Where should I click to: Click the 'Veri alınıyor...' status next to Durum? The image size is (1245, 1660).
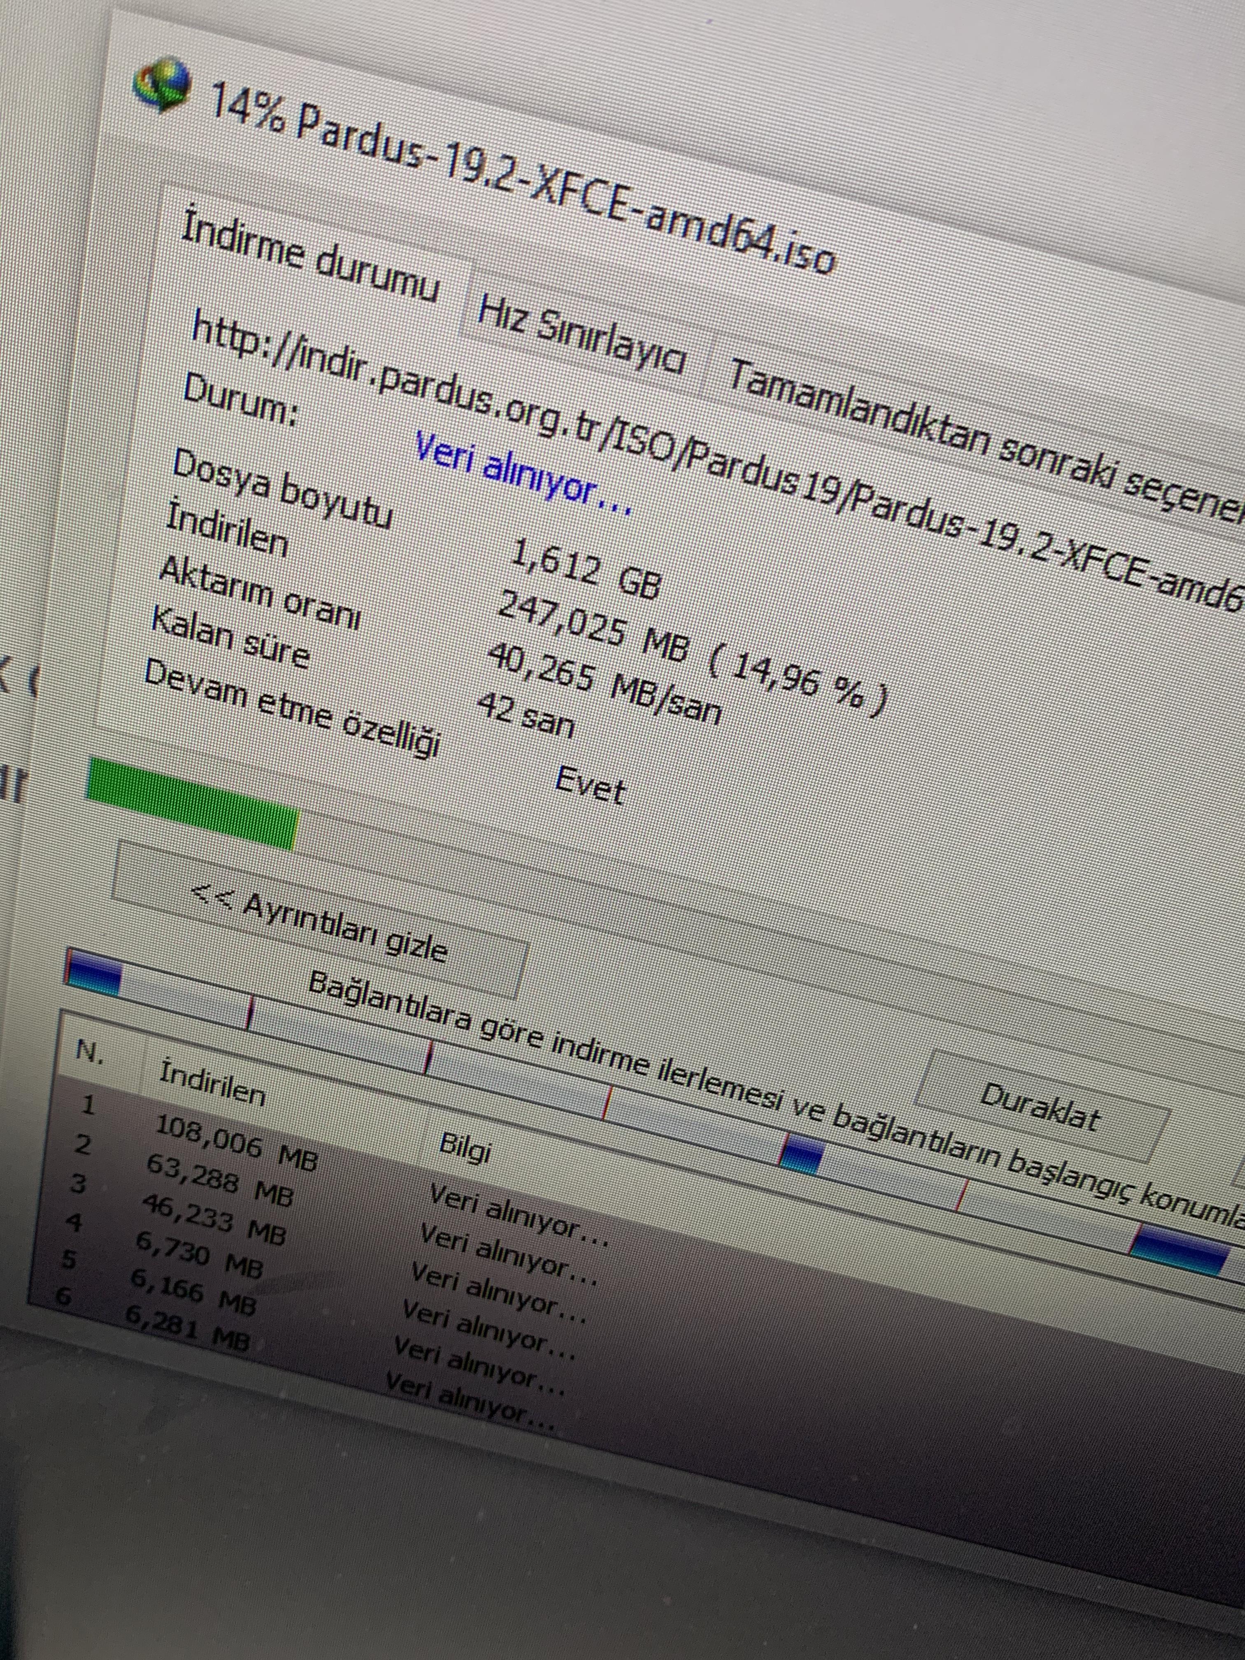[523, 474]
